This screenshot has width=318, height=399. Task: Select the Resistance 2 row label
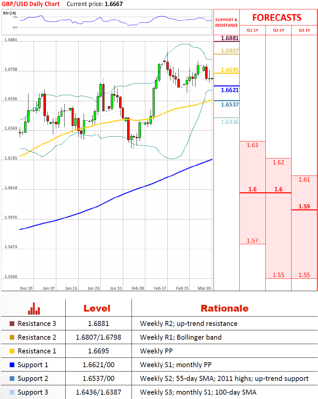point(37,337)
